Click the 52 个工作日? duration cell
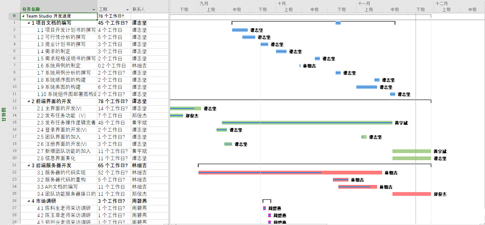Image resolution: width=485 pixels, height=225 pixels. (x=114, y=173)
